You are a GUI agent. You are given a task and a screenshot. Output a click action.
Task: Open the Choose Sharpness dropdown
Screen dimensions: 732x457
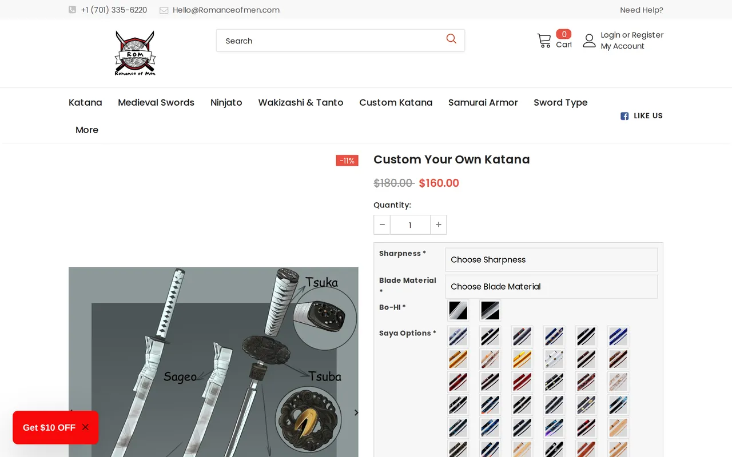[x=551, y=259]
